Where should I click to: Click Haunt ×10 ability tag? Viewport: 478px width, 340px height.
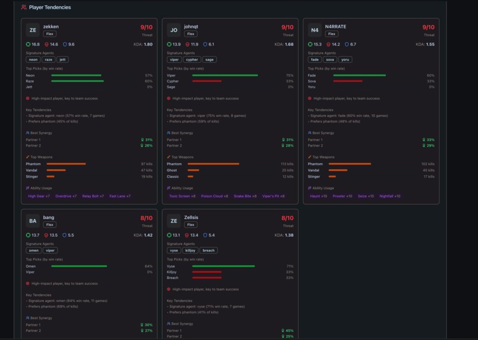pos(318,196)
